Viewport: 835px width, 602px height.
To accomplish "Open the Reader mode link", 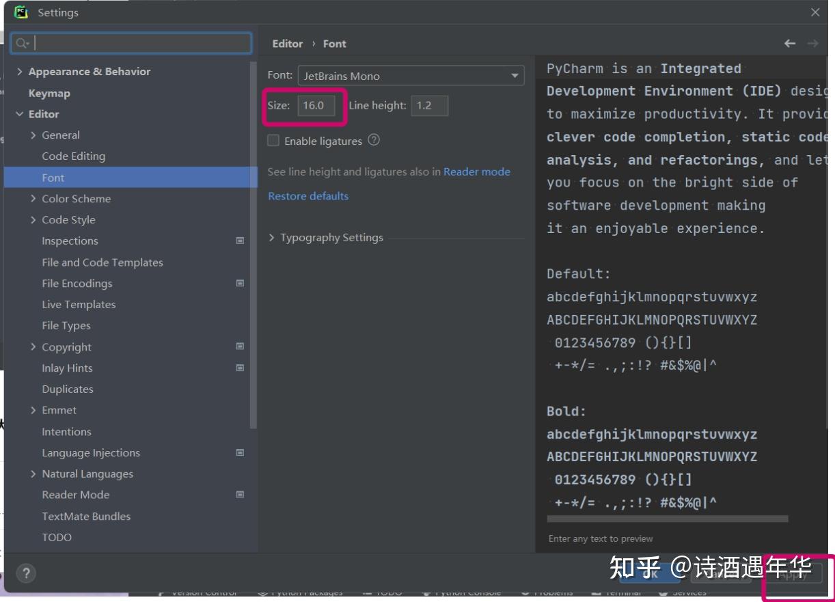I will [477, 172].
